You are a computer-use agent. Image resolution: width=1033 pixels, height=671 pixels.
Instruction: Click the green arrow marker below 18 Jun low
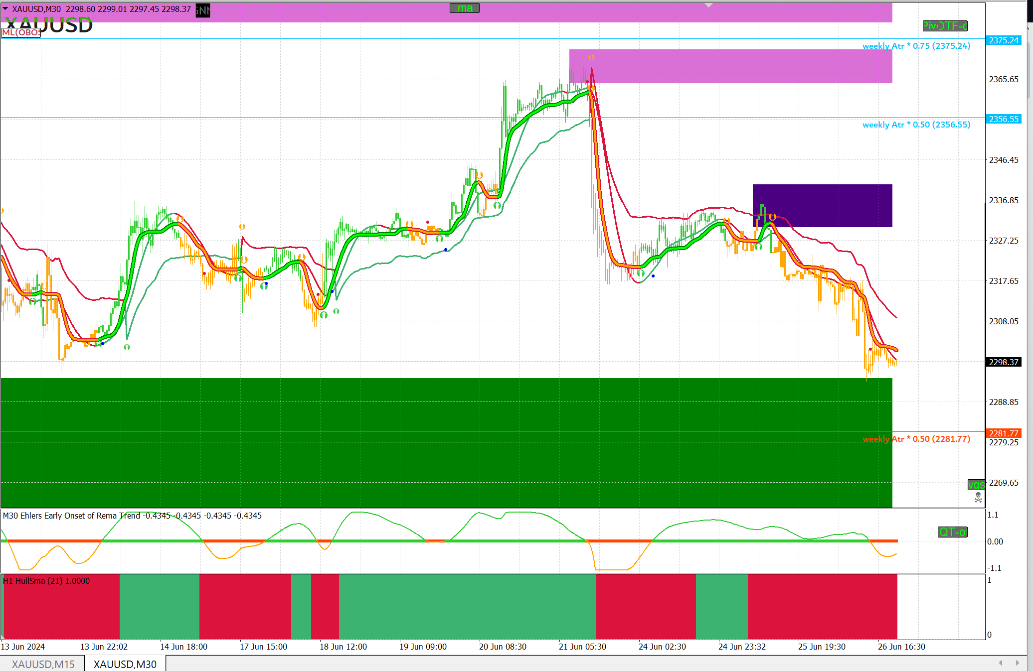(x=324, y=315)
